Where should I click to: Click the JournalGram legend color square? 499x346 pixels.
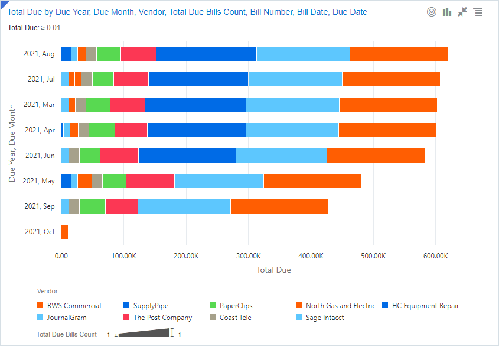coord(40,318)
